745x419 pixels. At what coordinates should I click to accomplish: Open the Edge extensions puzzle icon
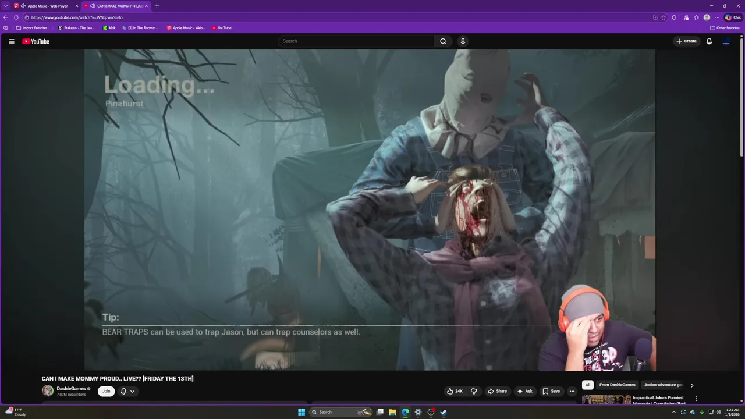[x=674, y=17]
